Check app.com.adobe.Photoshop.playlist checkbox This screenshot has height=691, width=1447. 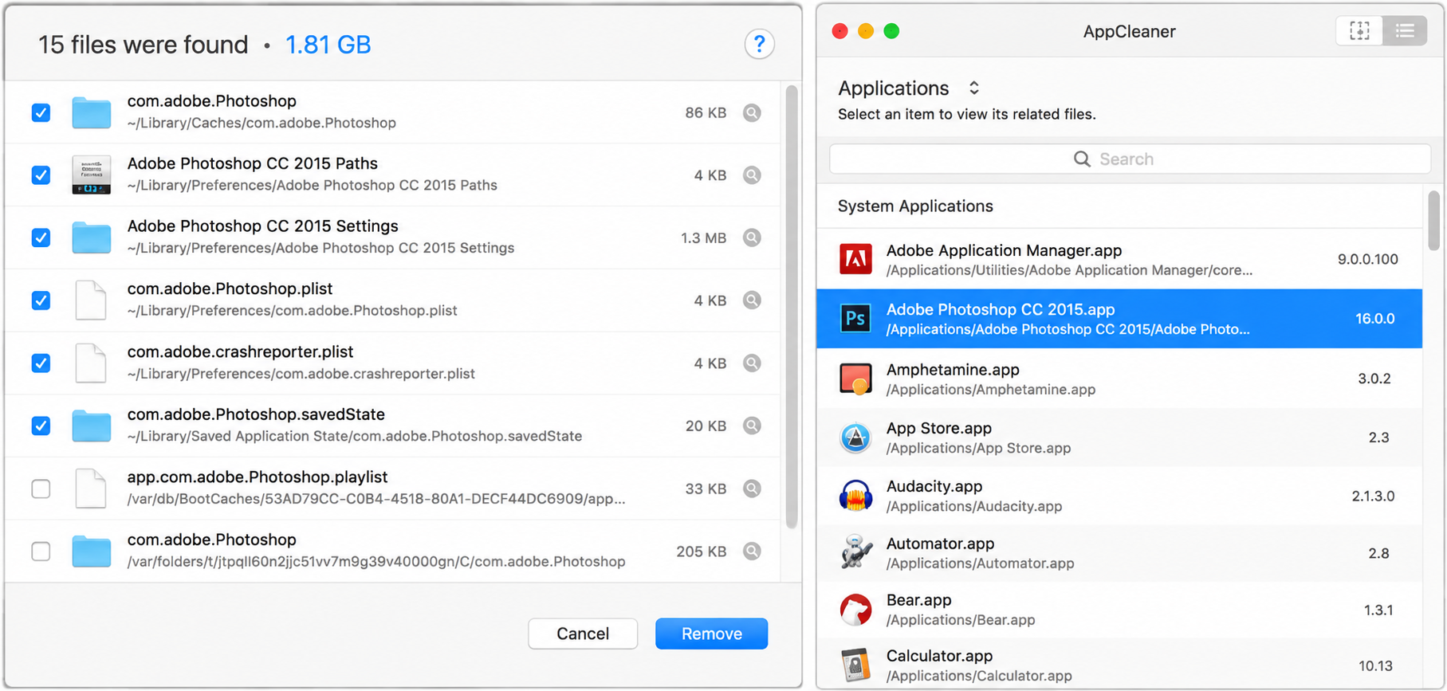tap(41, 489)
